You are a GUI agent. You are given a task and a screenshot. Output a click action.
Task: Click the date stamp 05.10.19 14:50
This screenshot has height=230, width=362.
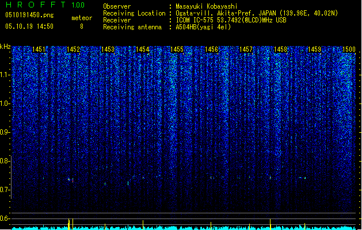(x=29, y=26)
